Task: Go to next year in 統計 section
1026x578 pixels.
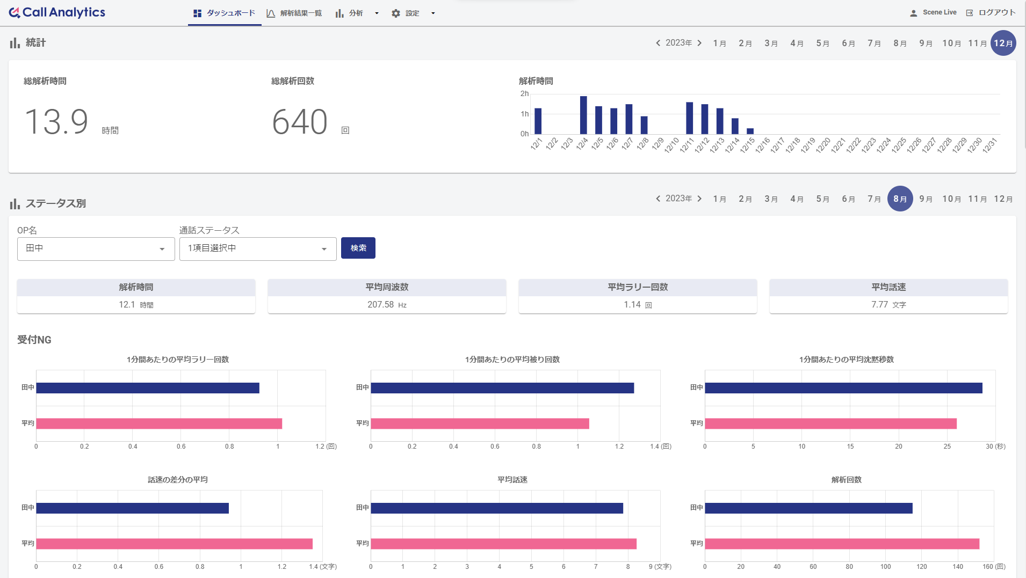Action: (699, 43)
